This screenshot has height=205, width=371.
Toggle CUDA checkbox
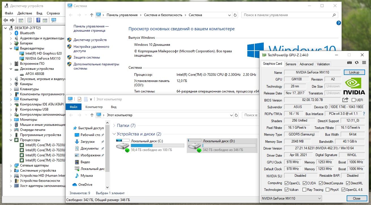pos(305,183)
